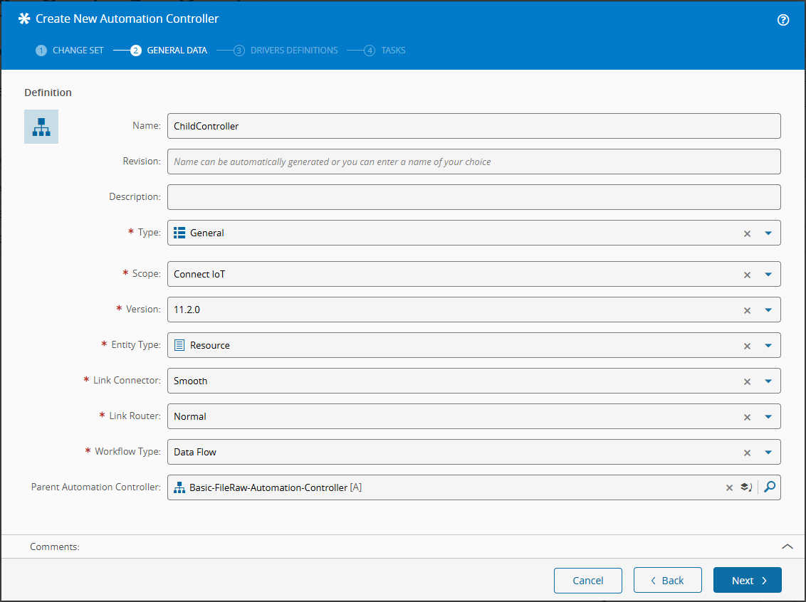
Task: Expand the Link Router dropdown arrow
Action: tap(768, 416)
